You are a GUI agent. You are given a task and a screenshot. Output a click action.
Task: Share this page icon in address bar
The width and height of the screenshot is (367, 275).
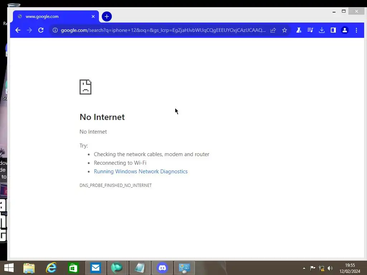tap(273, 30)
